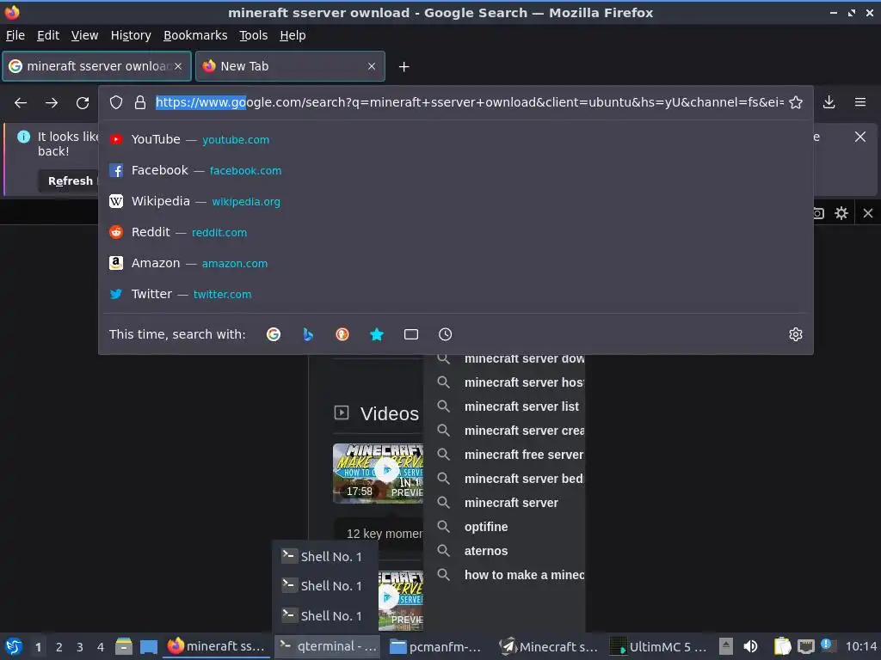Open tracking protection shield icon
Viewport: 881px width, 660px height.
point(116,102)
